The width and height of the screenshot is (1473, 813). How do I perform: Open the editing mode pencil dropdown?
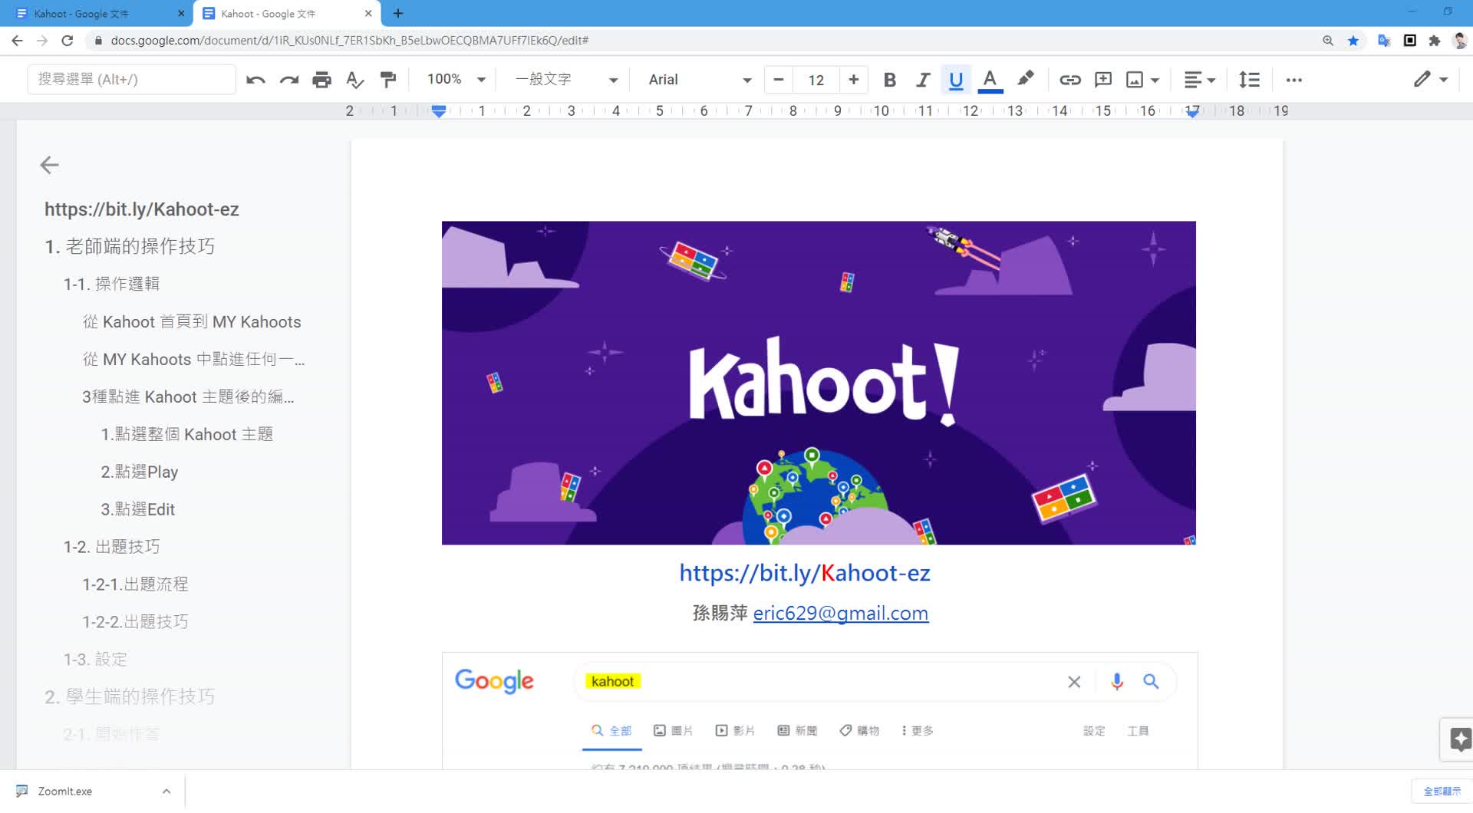click(1430, 80)
